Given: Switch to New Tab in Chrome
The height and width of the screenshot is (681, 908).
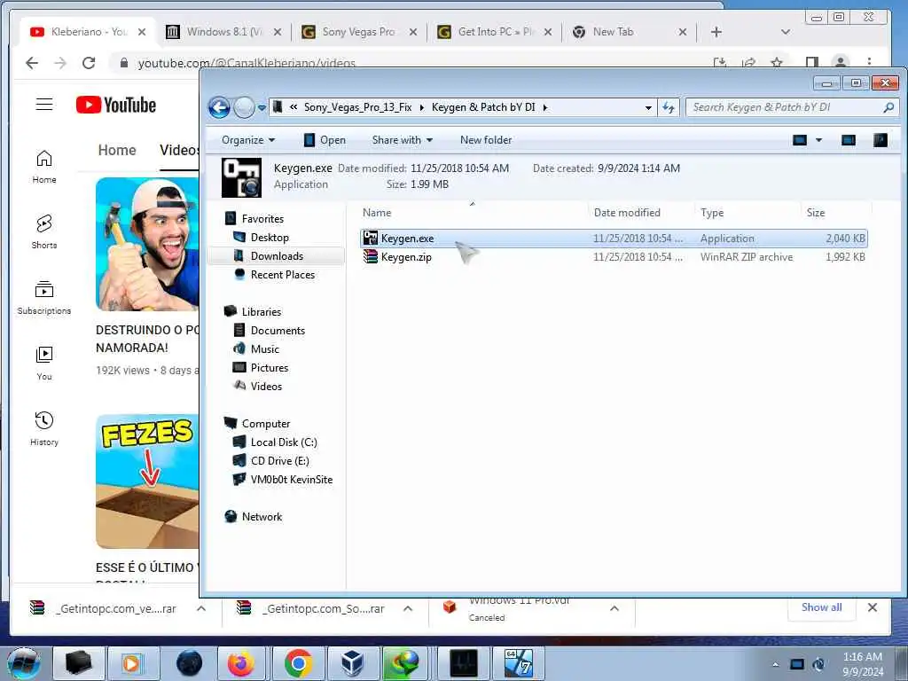Looking at the screenshot, I should (629, 32).
